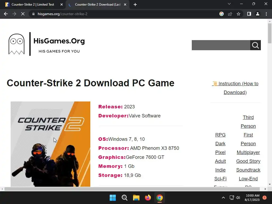Click the Counter-Strike 2 Download PC Game heading

tap(91, 83)
